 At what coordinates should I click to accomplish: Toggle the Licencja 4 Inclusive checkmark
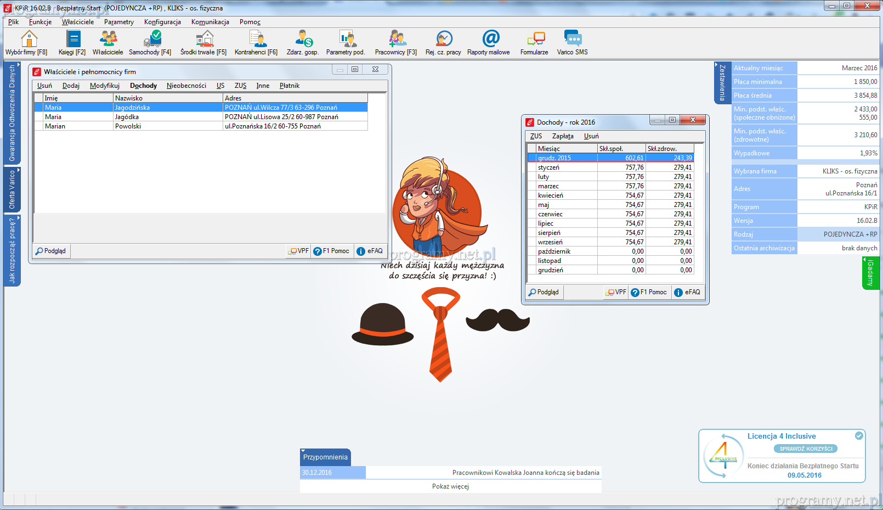pos(859,436)
